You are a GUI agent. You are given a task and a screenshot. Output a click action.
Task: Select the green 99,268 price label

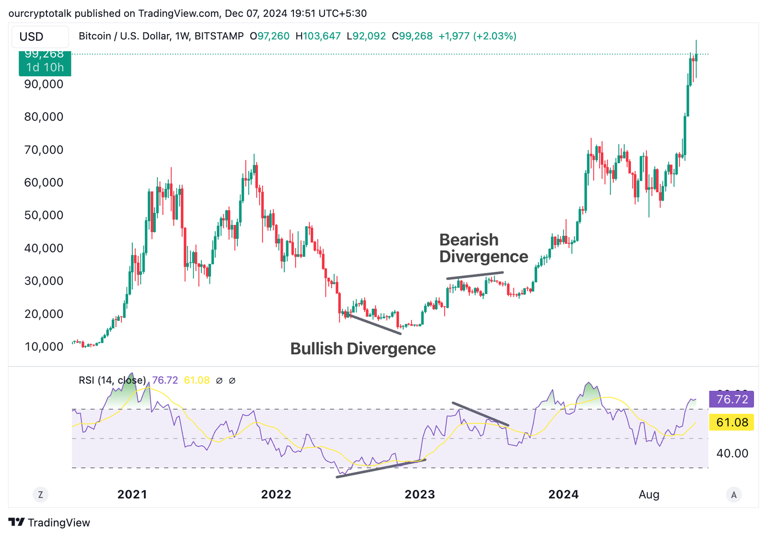pyautogui.click(x=45, y=54)
